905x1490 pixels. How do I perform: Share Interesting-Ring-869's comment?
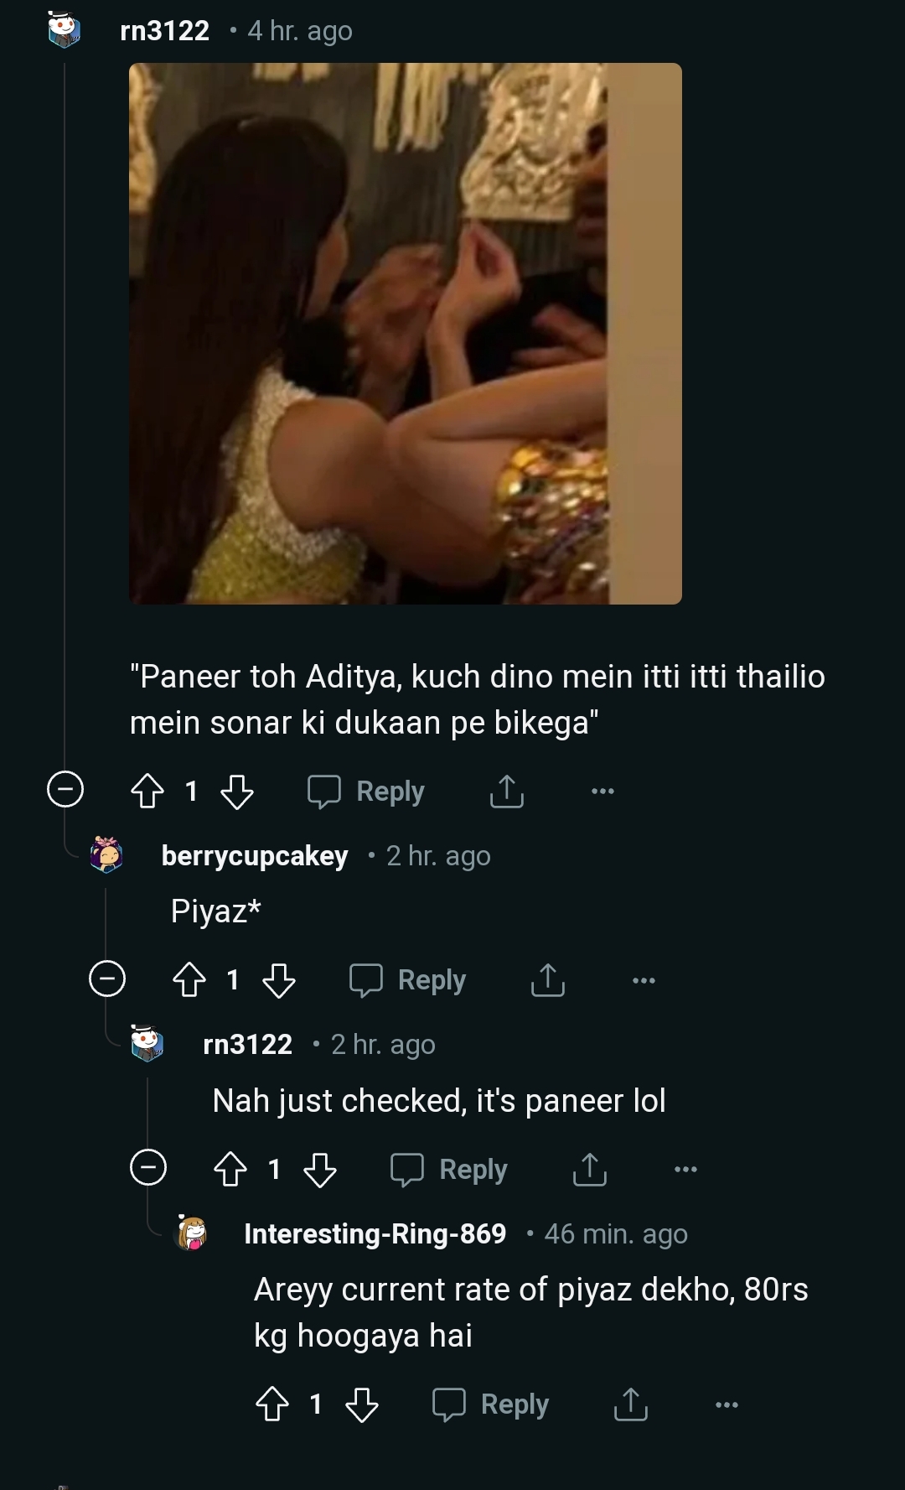point(630,1404)
